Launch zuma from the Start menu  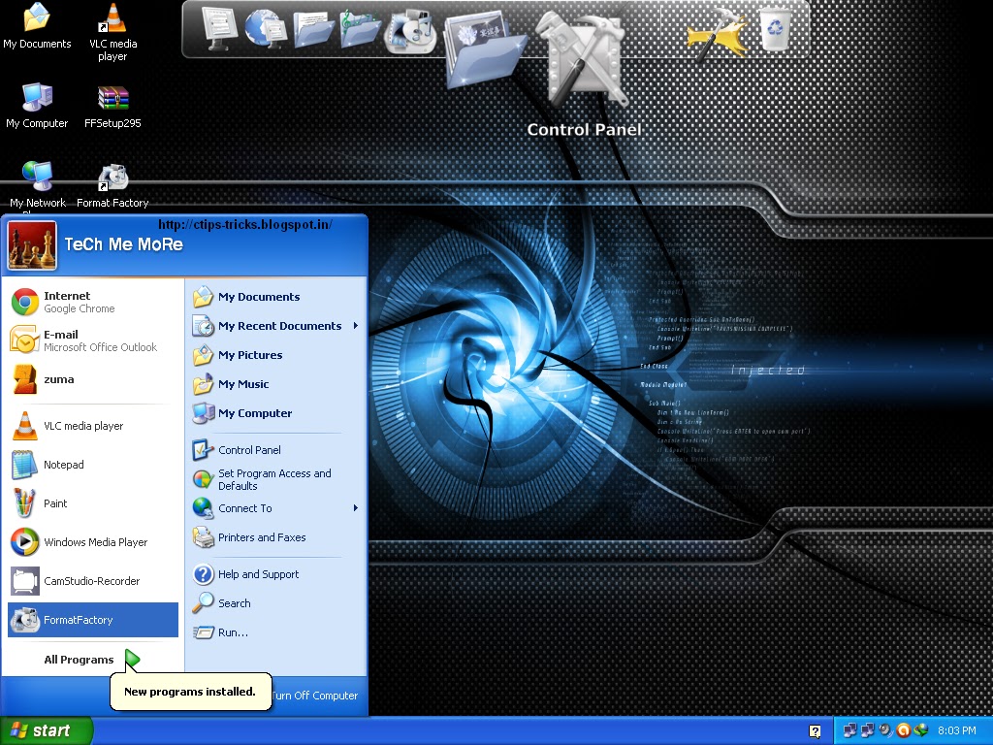tap(93, 379)
